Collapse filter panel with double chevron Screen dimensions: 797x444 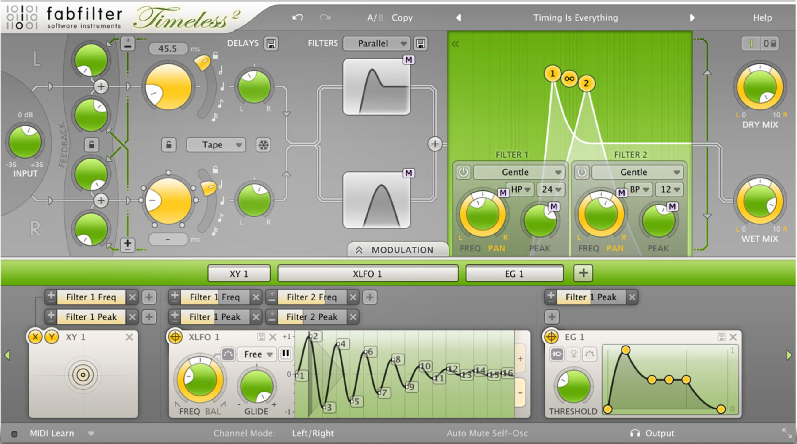point(455,44)
